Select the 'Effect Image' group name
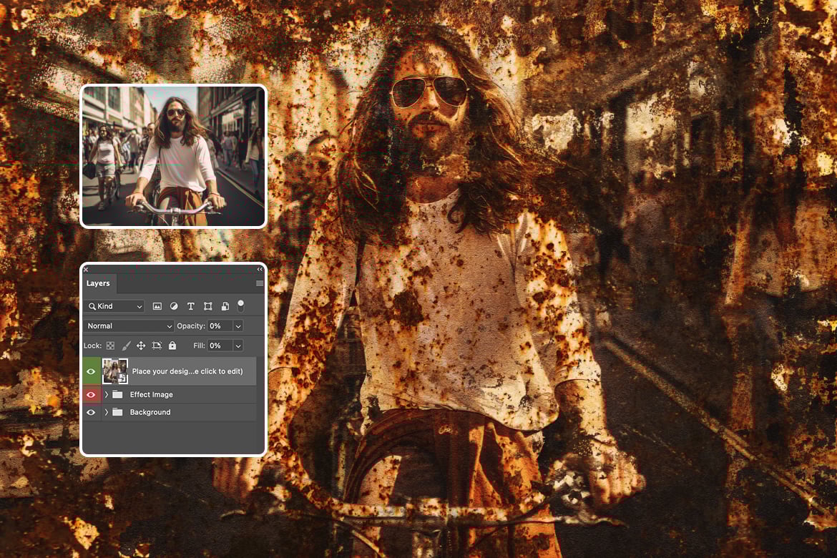Viewport: 837px width, 558px height. pos(151,395)
